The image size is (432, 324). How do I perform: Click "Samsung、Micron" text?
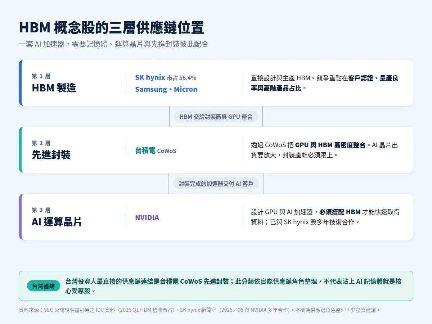(x=166, y=89)
